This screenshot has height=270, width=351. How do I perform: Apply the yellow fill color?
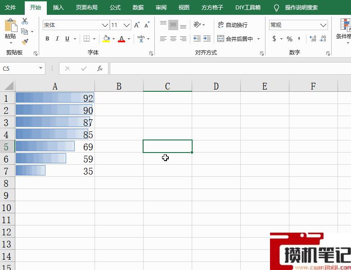106,39
